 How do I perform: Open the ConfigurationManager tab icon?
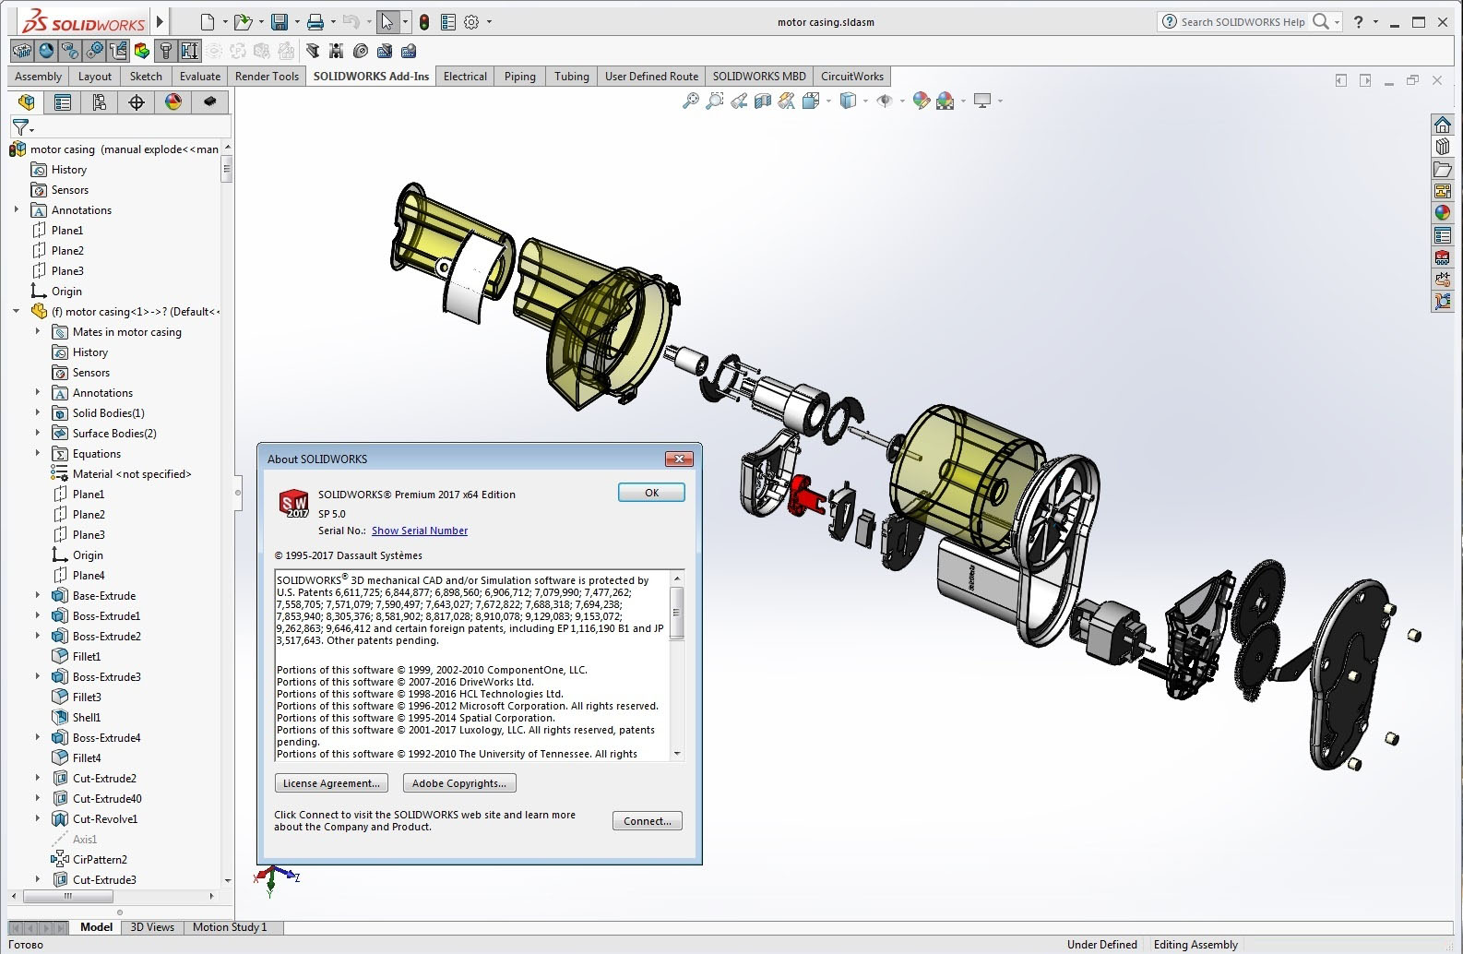point(100,102)
